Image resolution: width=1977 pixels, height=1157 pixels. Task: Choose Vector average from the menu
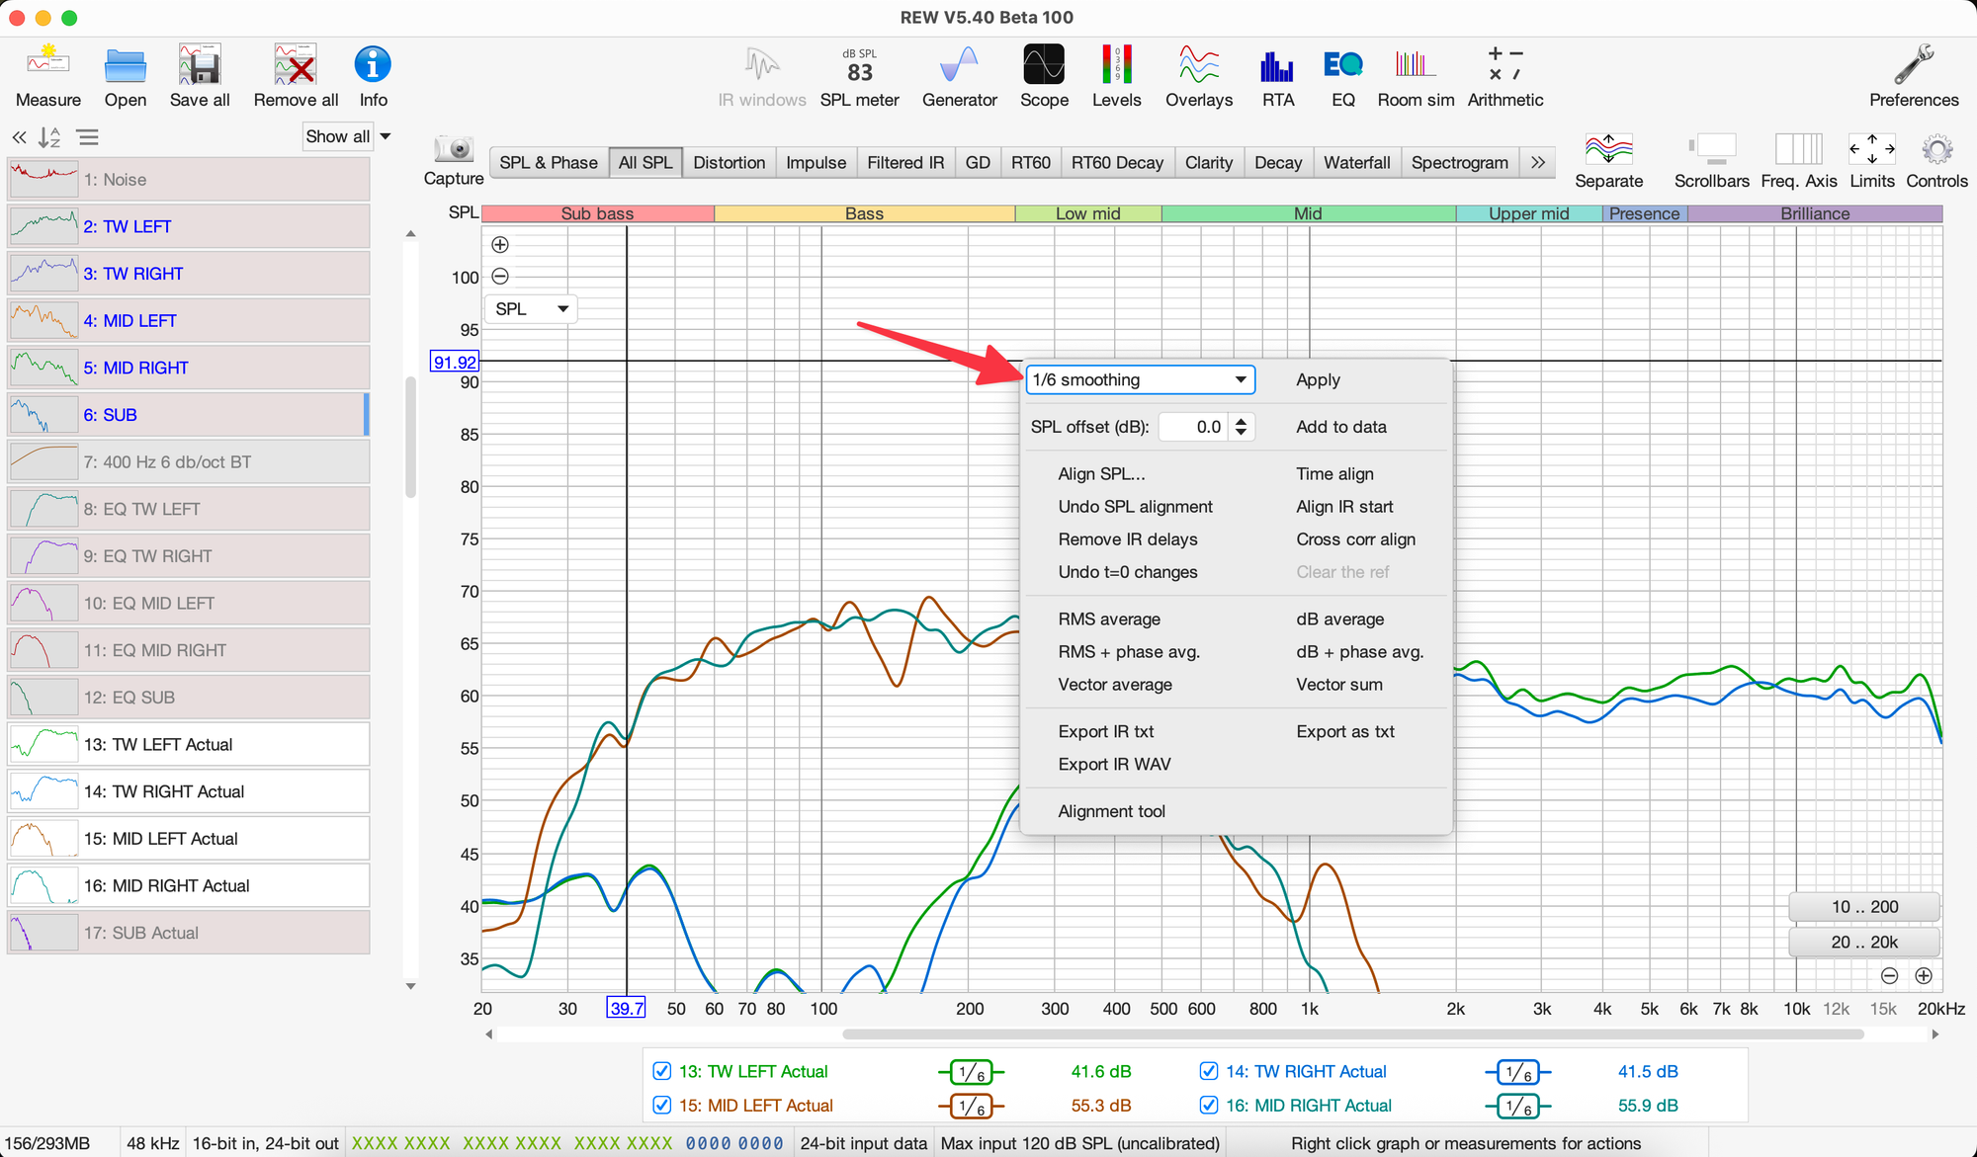coord(1114,685)
